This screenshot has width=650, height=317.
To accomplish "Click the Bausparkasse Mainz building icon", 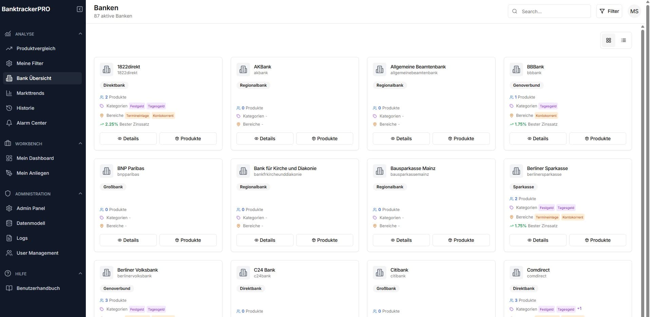I will (x=380, y=171).
